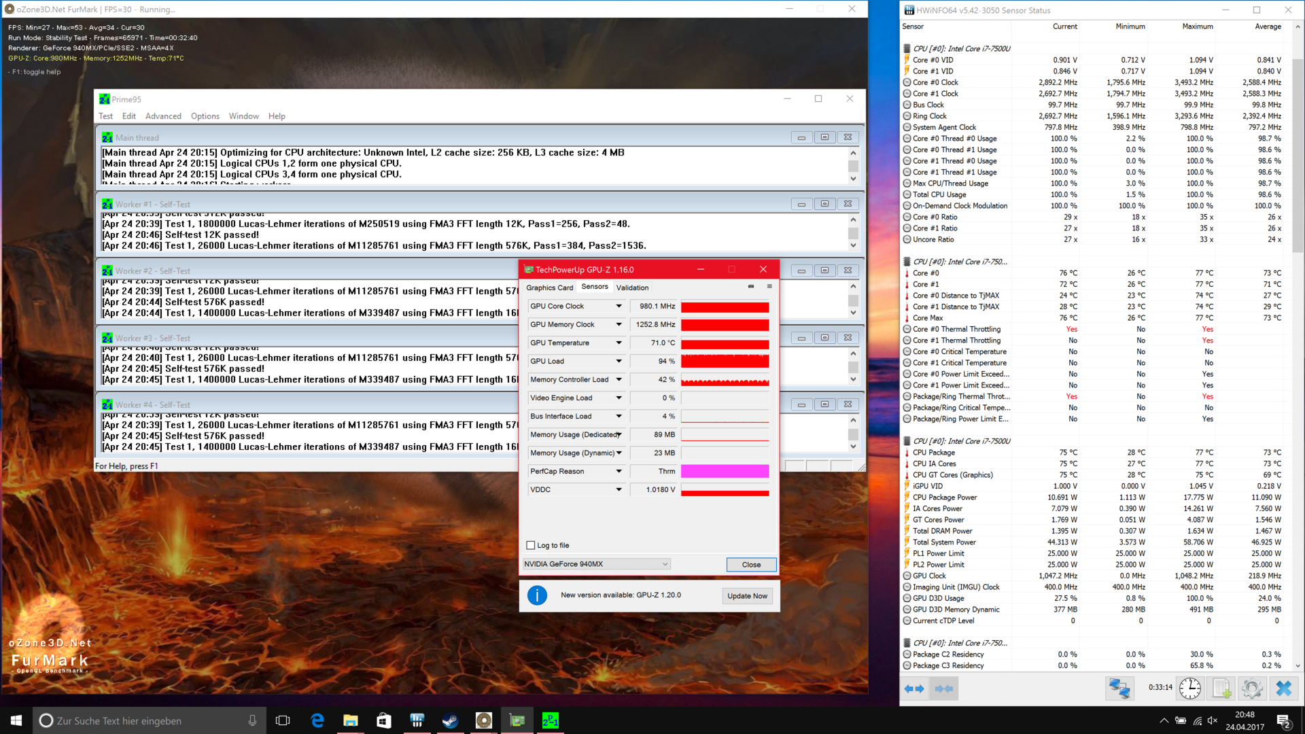Click scroll-down arrow in Worker #1 window

point(853,246)
